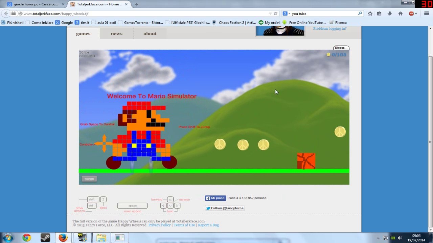
Task: Open Google Chrome from the taskbar
Action: coord(26,238)
